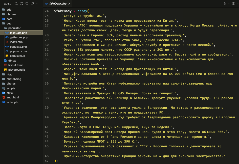Open the run options dropdown arrow
The height and width of the screenshot is (164, 239).
click(x=228, y=4)
